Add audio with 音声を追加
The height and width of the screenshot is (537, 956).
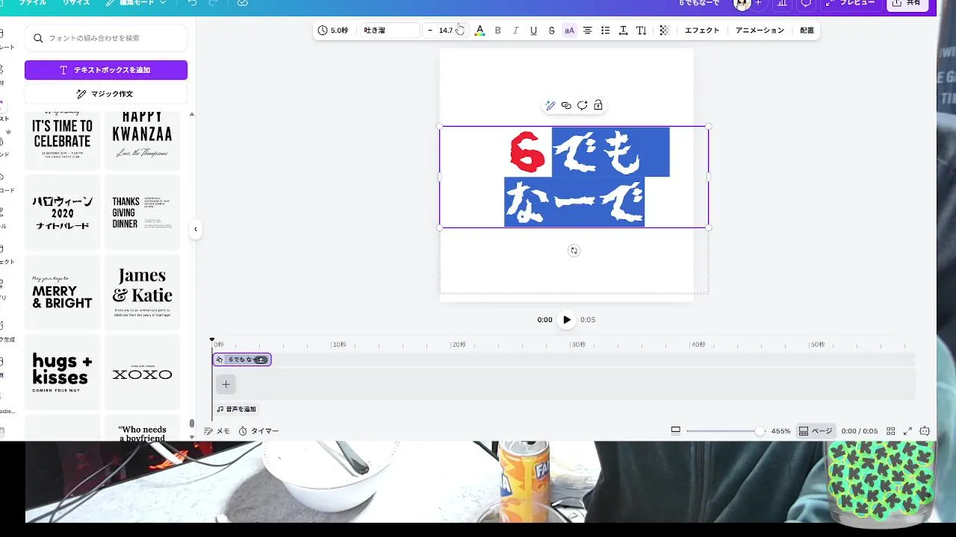(237, 409)
